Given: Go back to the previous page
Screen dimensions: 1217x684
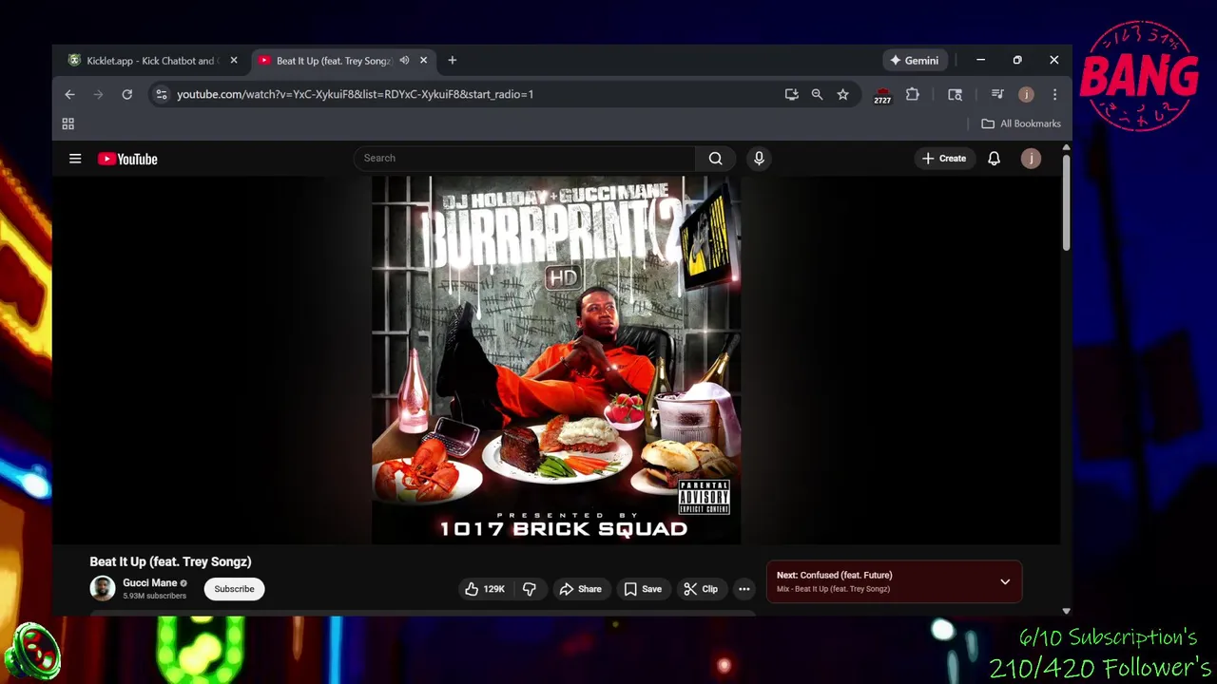Looking at the screenshot, I should coord(69,94).
